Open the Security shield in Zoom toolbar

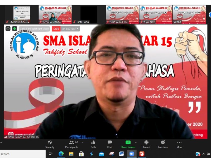point(50,144)
